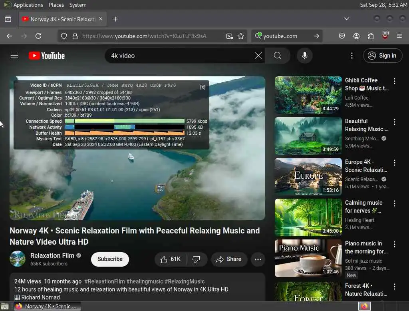This screenshot has width=409, height=311.
Task: Open uBlock Origin extension badge
Action: (x=385, y=36)
